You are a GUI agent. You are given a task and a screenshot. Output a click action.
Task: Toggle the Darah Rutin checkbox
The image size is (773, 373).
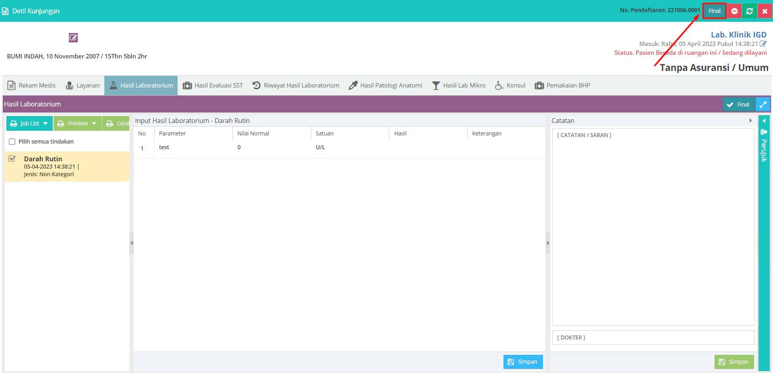tap(12, 158)
